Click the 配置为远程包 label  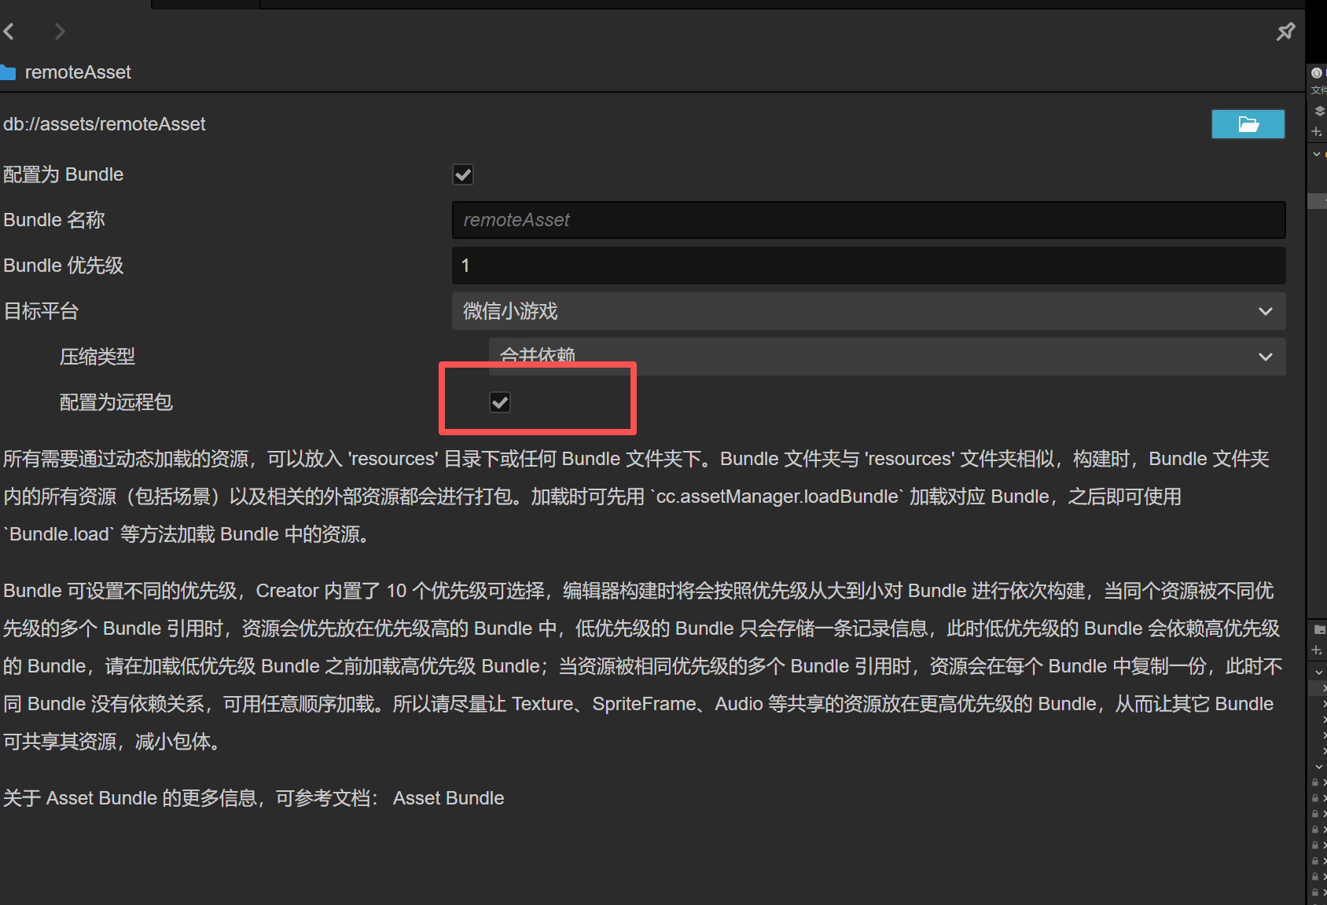coord(116,402)
